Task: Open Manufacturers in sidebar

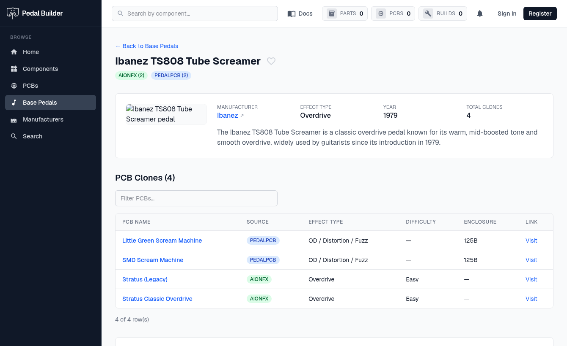Action: pyautogui.click(x=50, y=119)
